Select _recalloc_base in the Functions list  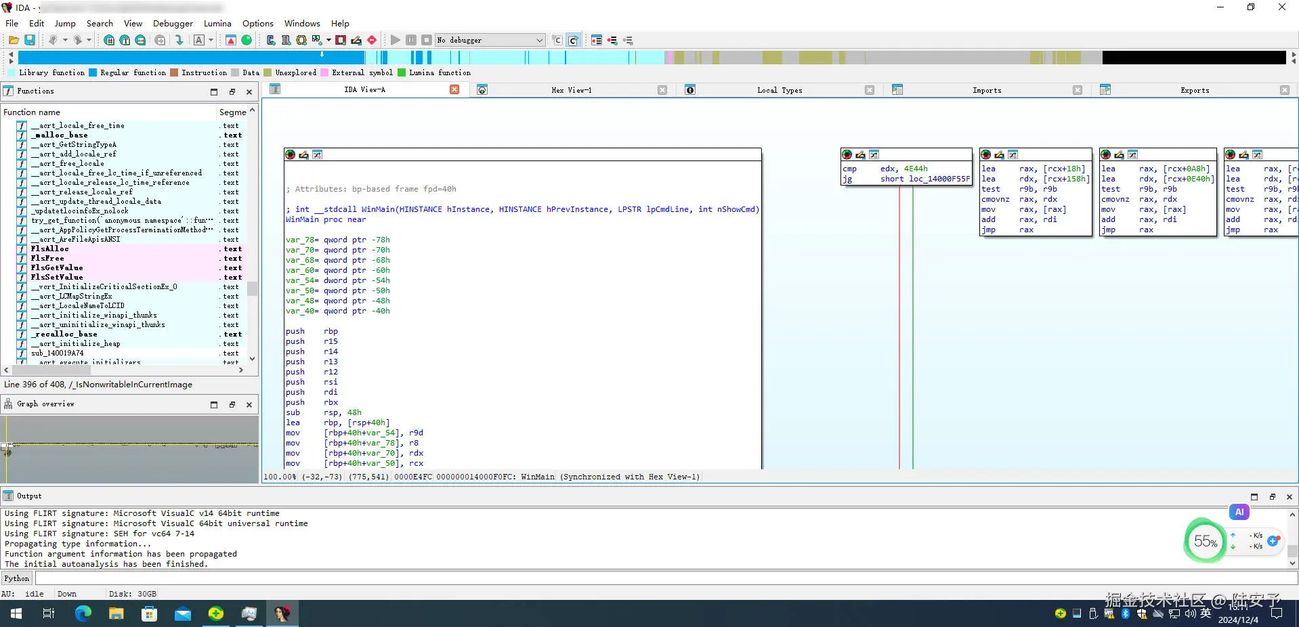[64, 334]
